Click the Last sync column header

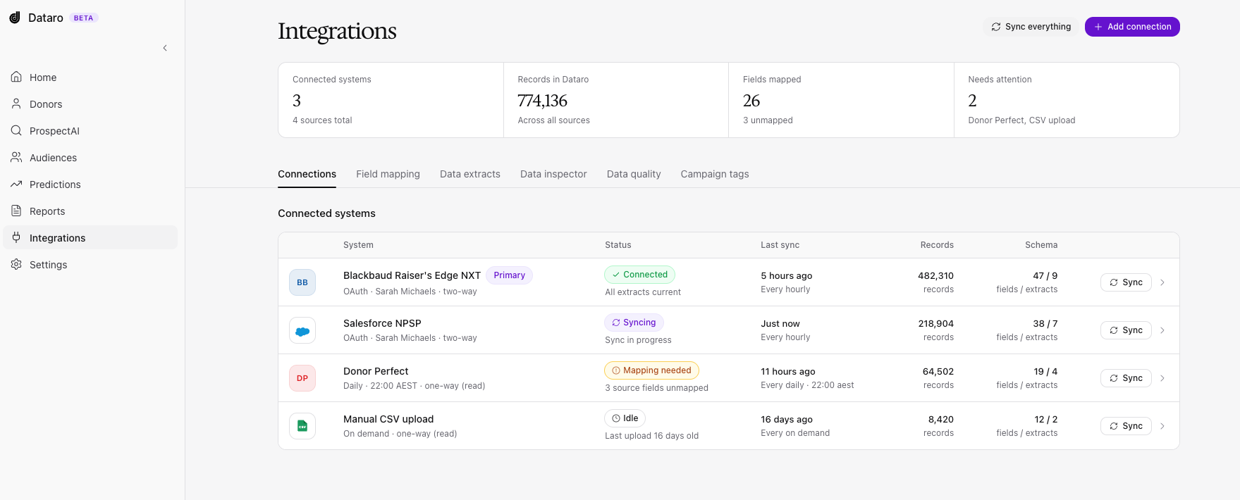780,245
